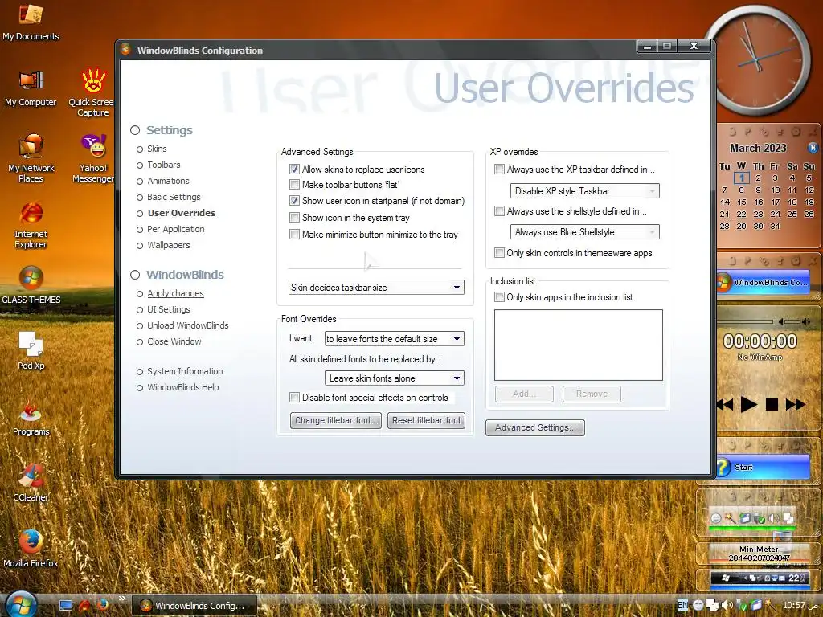This screenshot has width=823, height=617.
Task: Click the sidebar Start help button
Action: pos(763,467)
